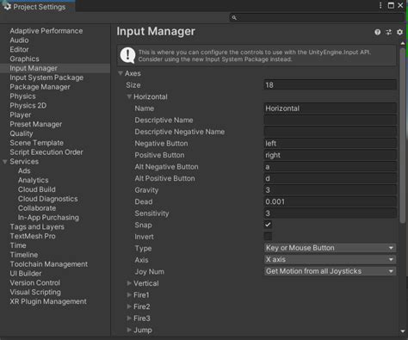The height and width of the screenshot is (340, 408).
Task: Click the search magnifier icon
Action: [x=234, y=18]
